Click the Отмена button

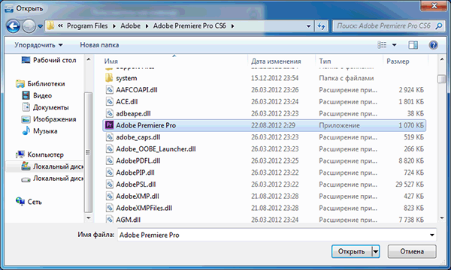click(x=412, y=251)
